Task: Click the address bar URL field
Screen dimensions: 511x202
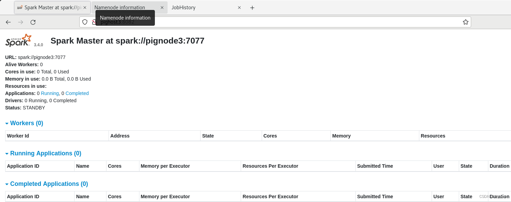Action: click(x=275, y=22)
